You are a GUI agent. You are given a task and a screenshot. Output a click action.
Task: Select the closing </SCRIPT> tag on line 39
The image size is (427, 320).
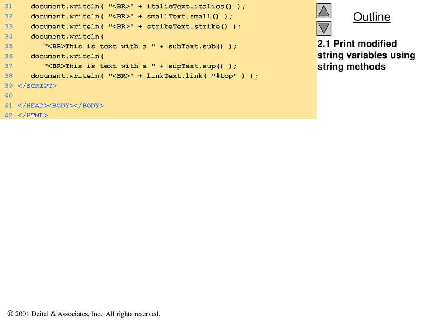[x=37, y=86]
